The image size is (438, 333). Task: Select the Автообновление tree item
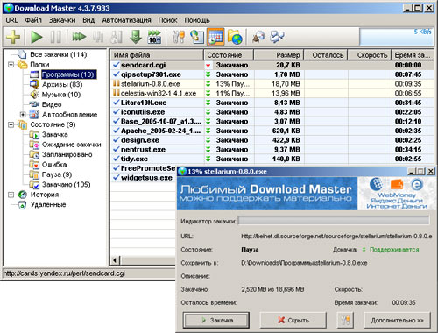tap(69, 114)
